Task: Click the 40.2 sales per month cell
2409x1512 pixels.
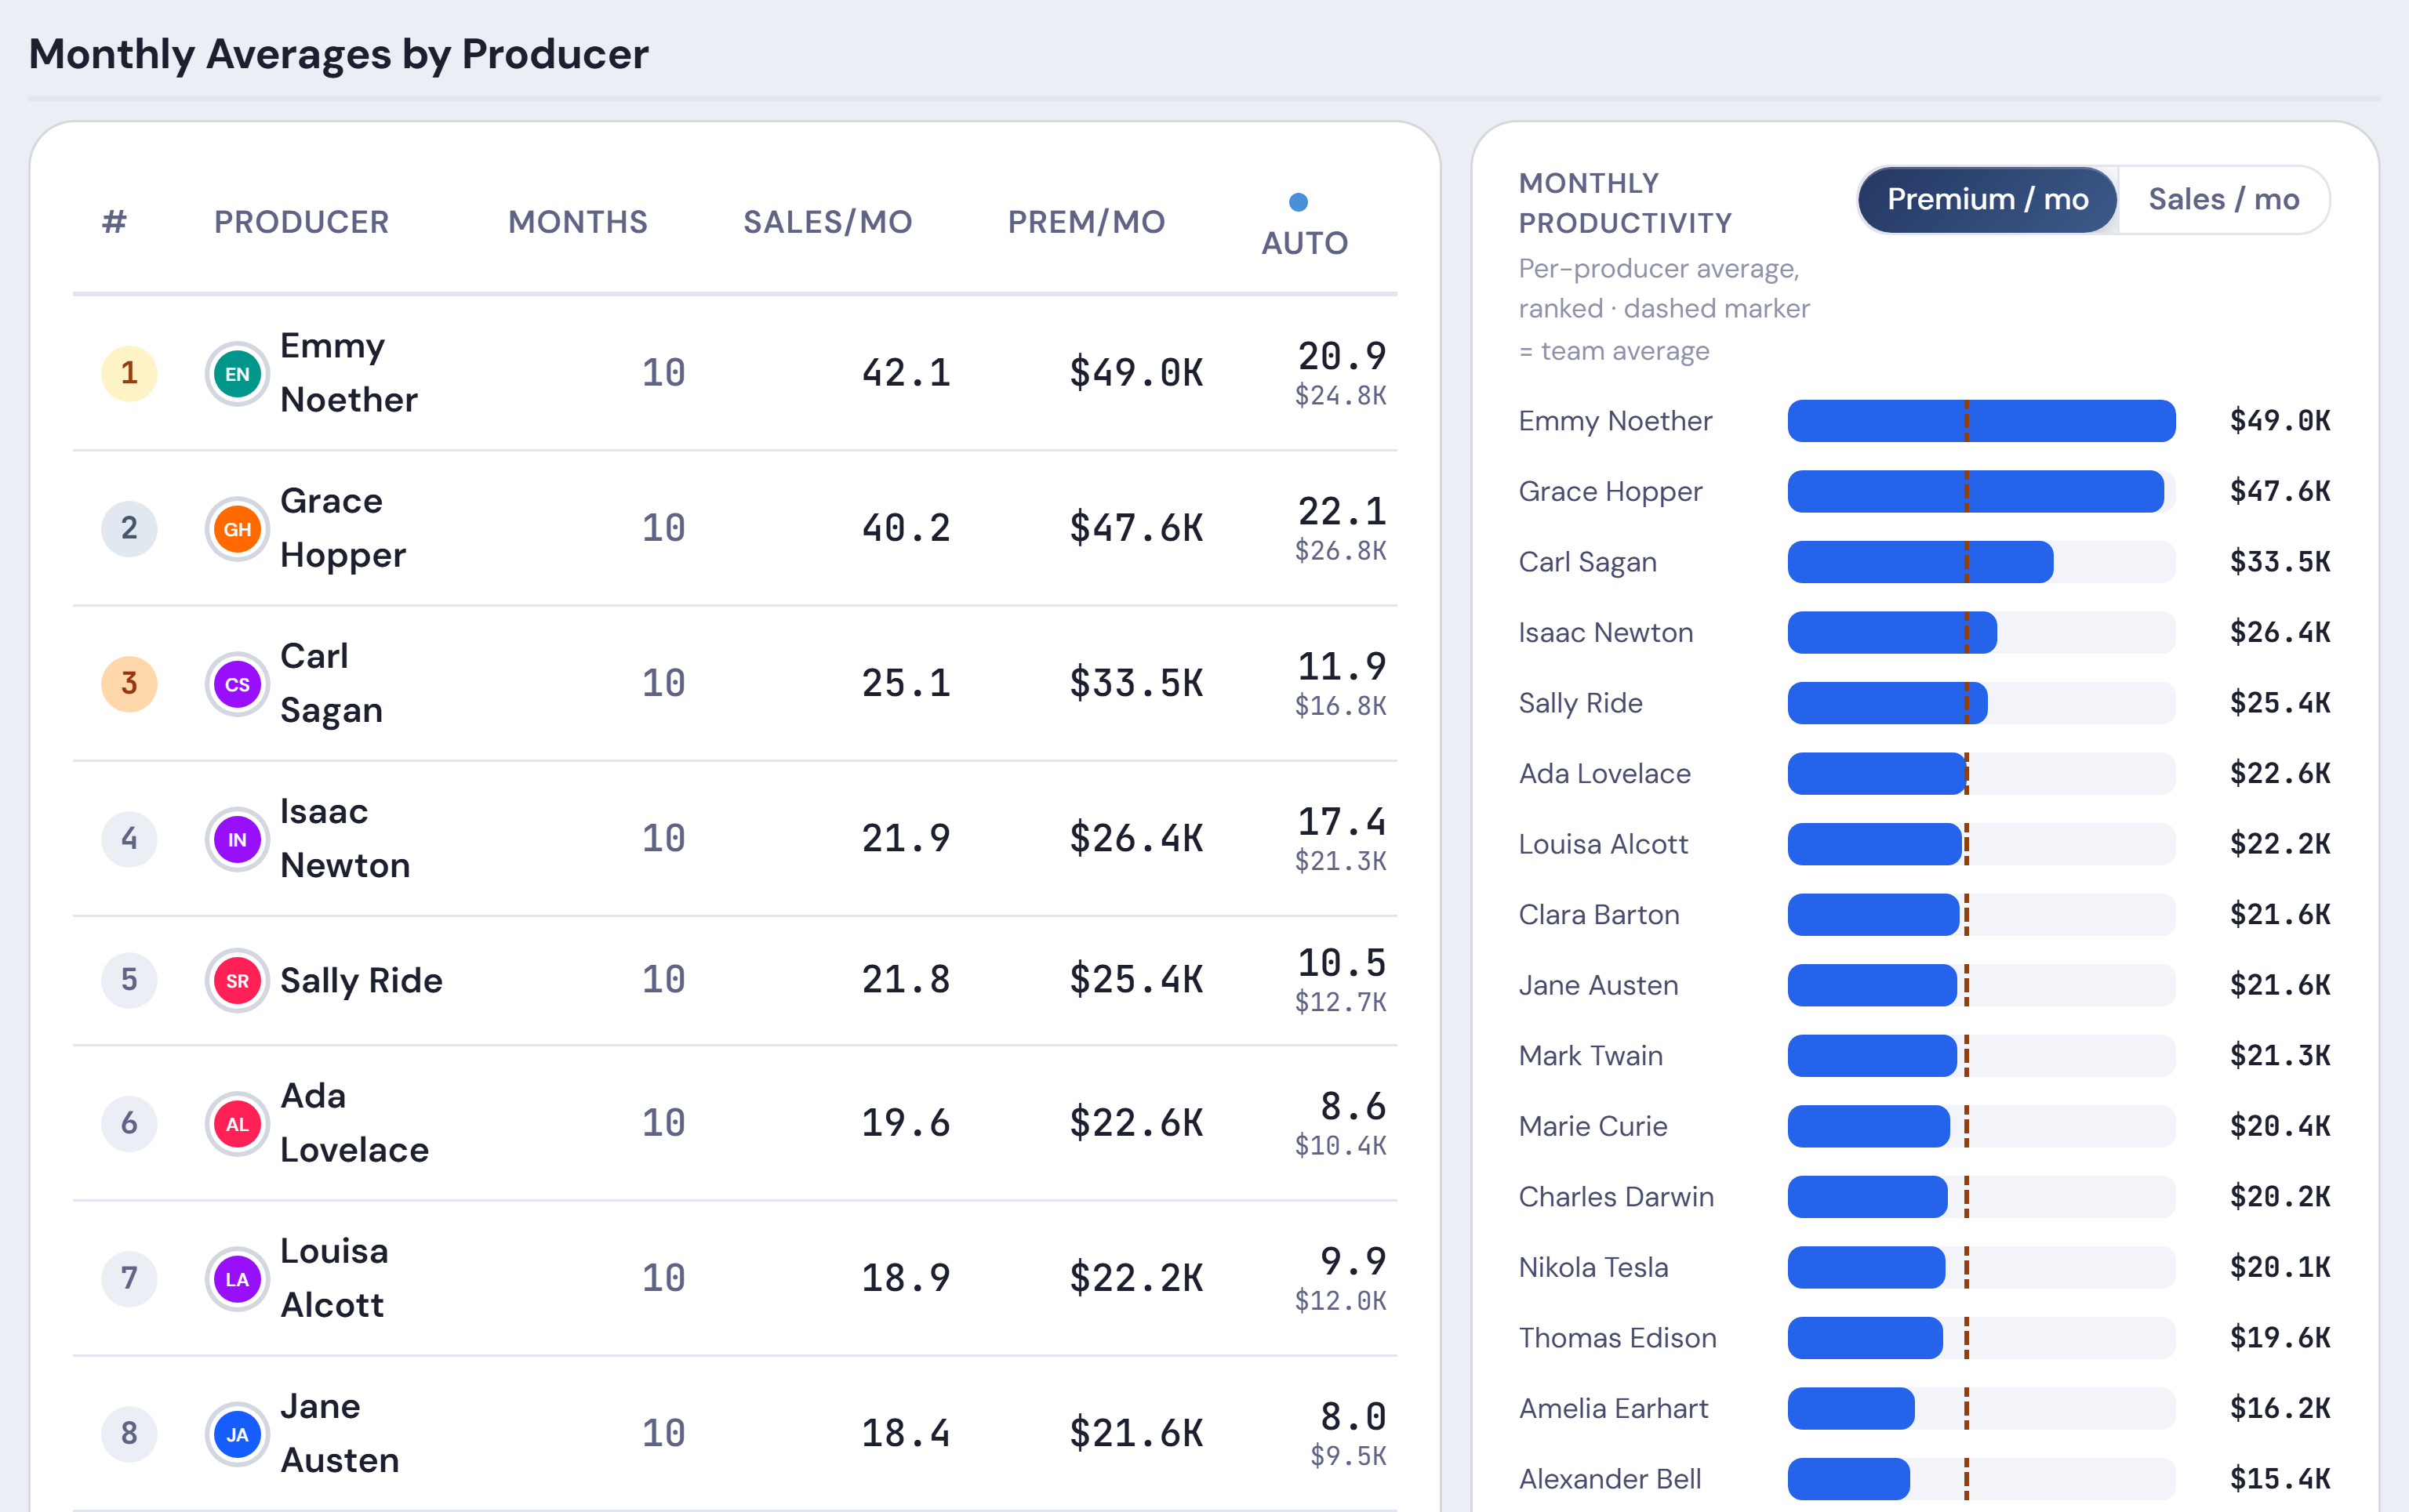Action: click(907, 528)
